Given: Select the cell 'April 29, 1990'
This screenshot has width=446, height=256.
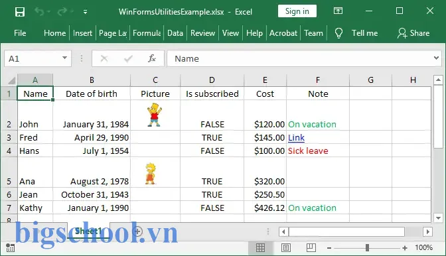Looking at the screenshot, I should click(92, 137).
